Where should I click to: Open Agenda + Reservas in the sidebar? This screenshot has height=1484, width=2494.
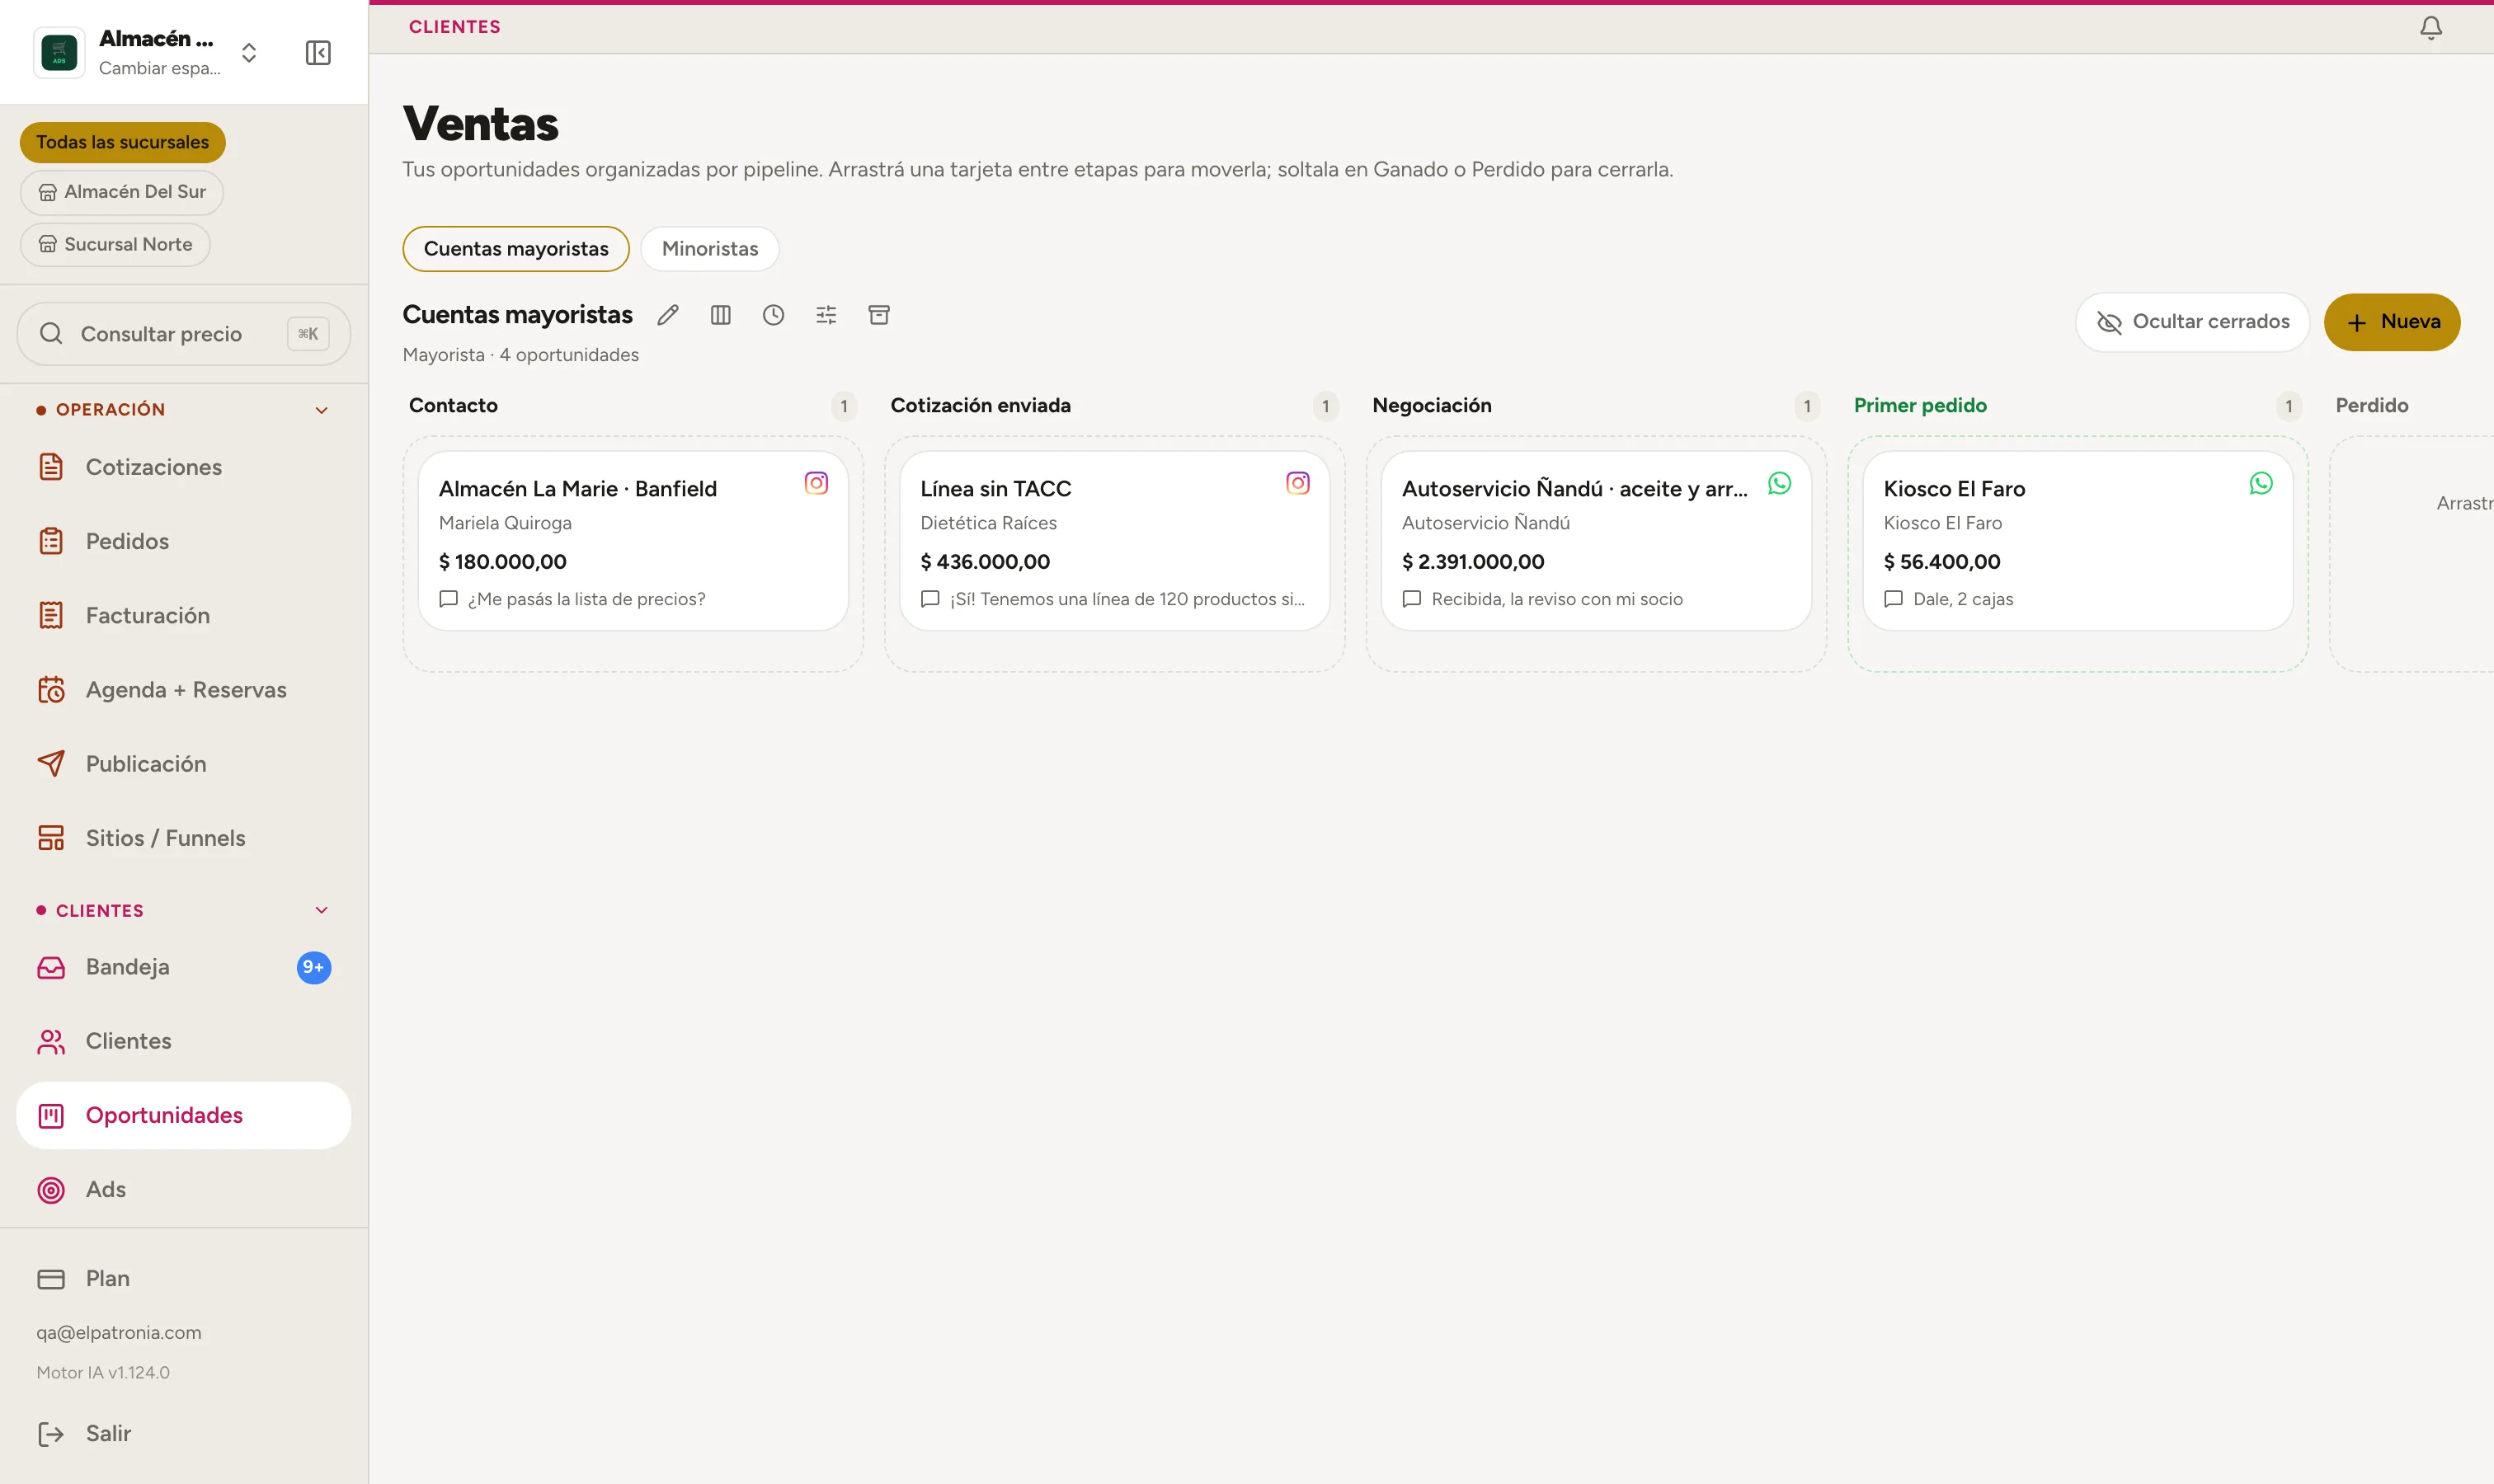[184, 690]
